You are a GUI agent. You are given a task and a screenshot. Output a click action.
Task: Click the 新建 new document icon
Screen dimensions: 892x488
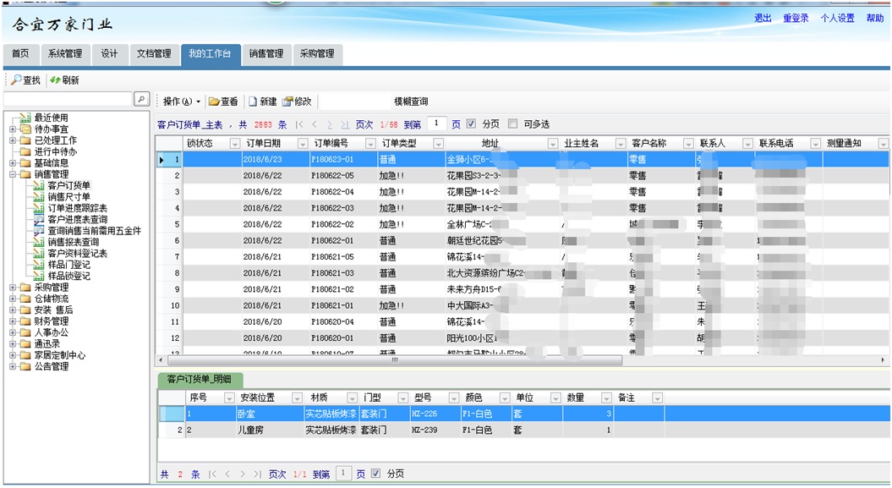click(x=253, y=101)
